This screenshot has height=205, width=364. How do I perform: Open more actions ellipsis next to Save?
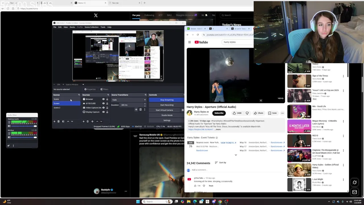point(282,113)
